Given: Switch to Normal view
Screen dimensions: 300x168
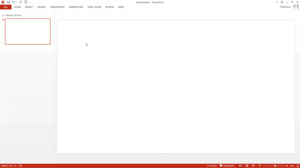Looking at the screenshot, I should pyautogui.click(x=241, y=166).
